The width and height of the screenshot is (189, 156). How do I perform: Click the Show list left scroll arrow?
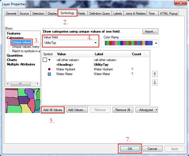click(x=8, y=84)
